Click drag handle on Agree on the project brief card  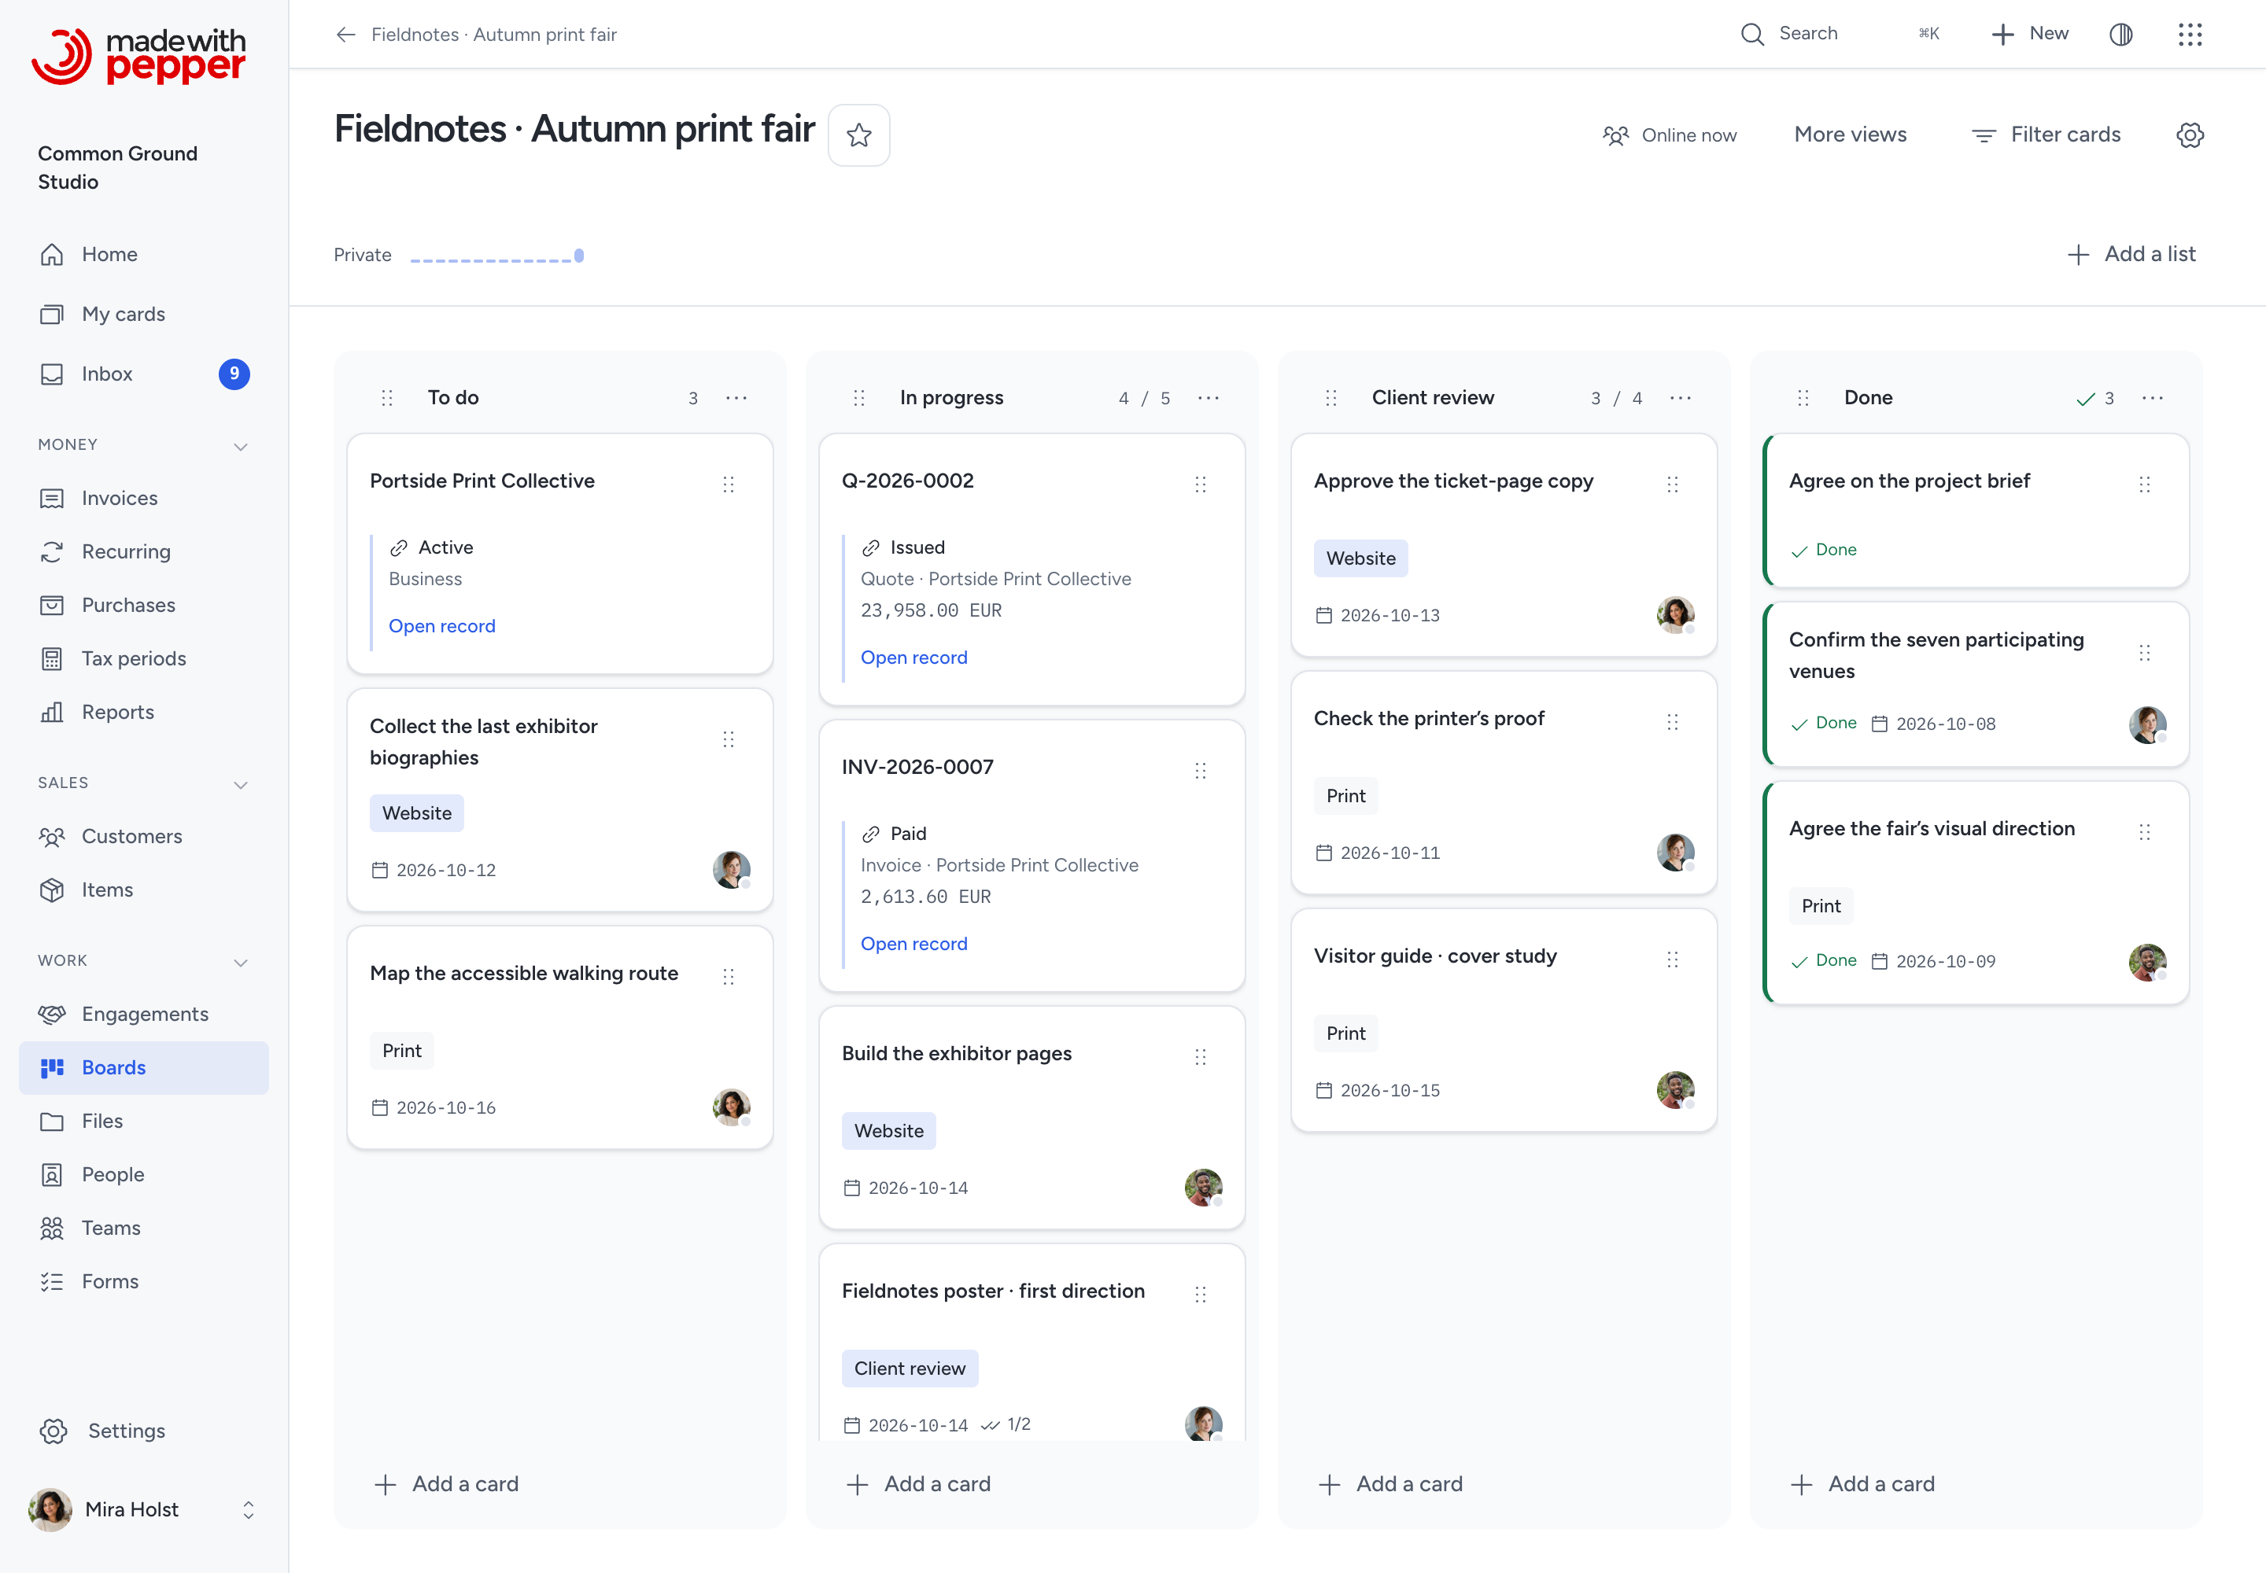click(x=2145, y=484)
